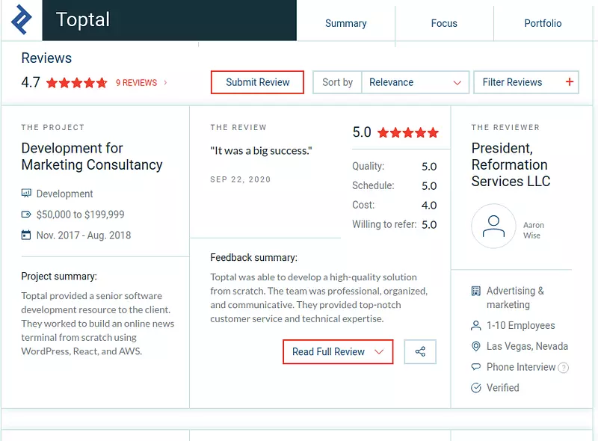Click the Verified checkmark icon

(x=476, y=388)
